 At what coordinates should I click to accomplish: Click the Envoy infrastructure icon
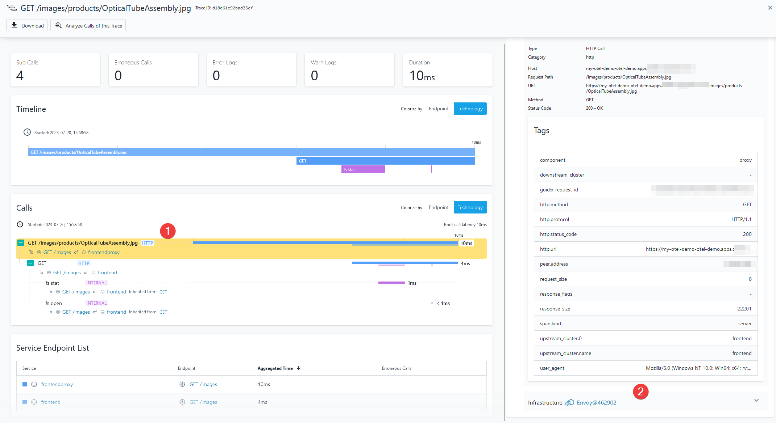coord(570,402)
